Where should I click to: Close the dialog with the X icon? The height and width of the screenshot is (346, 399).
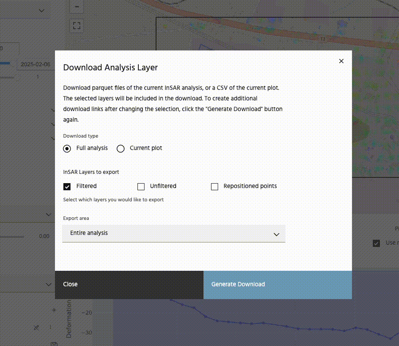341,61
